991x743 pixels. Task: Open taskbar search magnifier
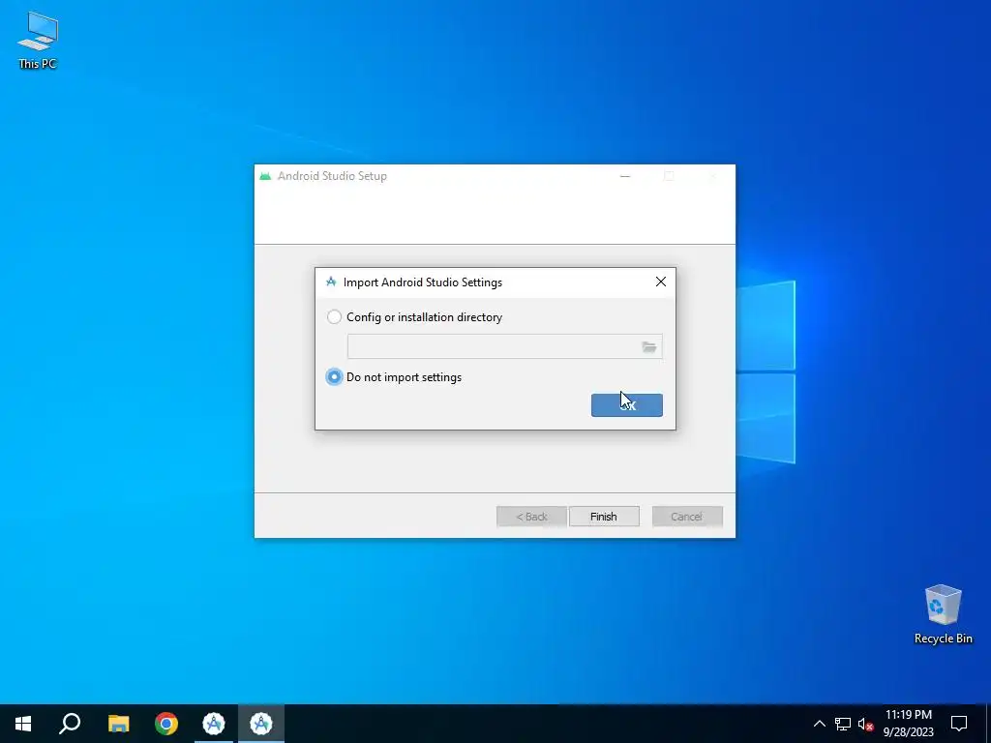70,724
